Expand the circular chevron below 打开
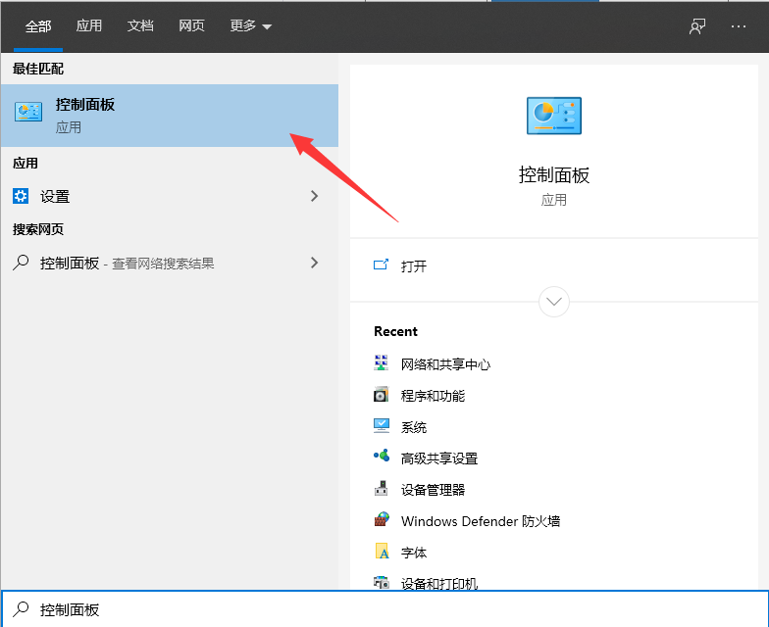Viewport: 769px width, 627px height. (x=554, y=301)
